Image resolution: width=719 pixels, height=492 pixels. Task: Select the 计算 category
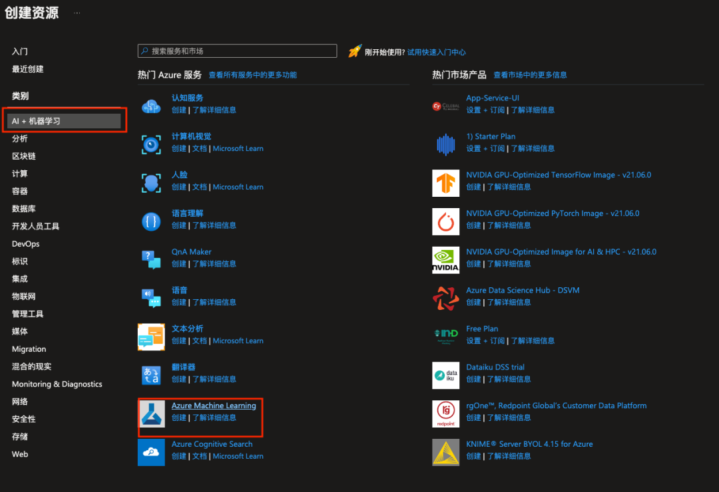click(x=20, y=174)
